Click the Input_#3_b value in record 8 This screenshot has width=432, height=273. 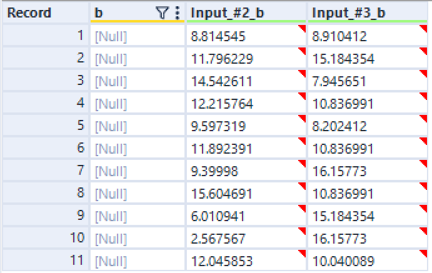[343, 194]
